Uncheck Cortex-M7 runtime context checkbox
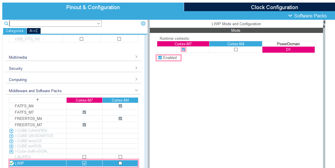The height and width of the screenshot is (168, 335). coord(183,50)
